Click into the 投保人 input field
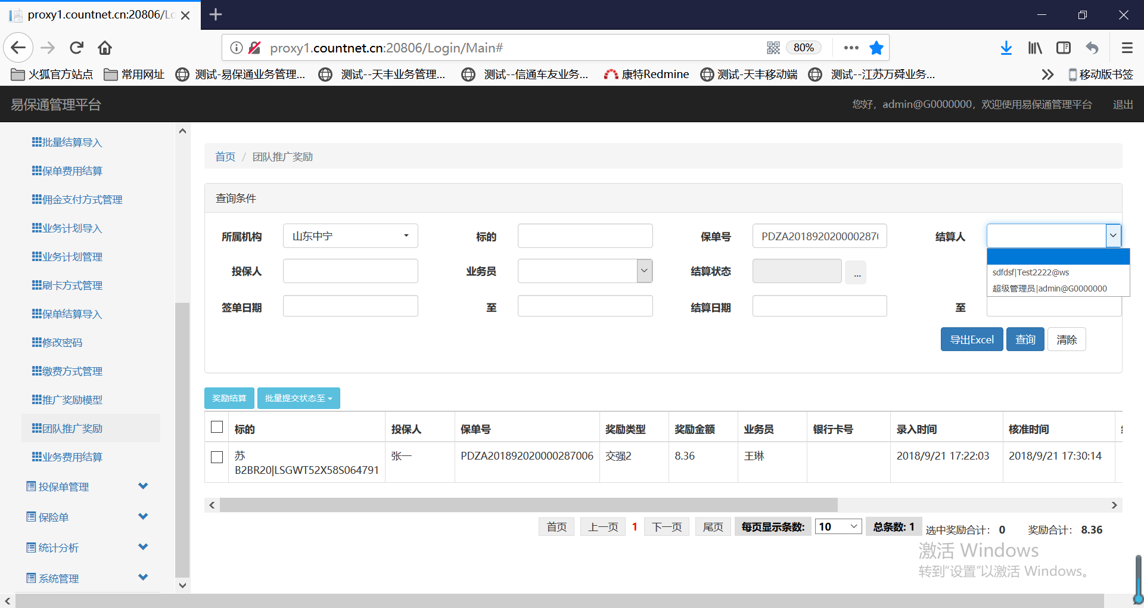1144x608 pixels. tap(350, 271)
